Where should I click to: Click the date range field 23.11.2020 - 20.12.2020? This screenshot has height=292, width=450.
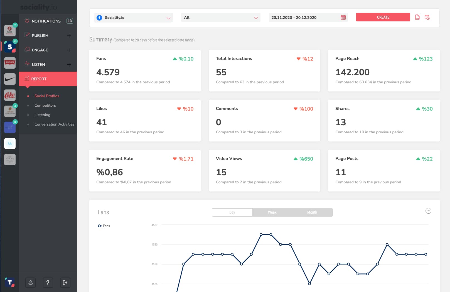[308, 18]
